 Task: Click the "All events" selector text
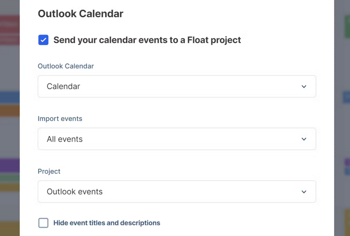pyautogui.click(x=65, y=139)
